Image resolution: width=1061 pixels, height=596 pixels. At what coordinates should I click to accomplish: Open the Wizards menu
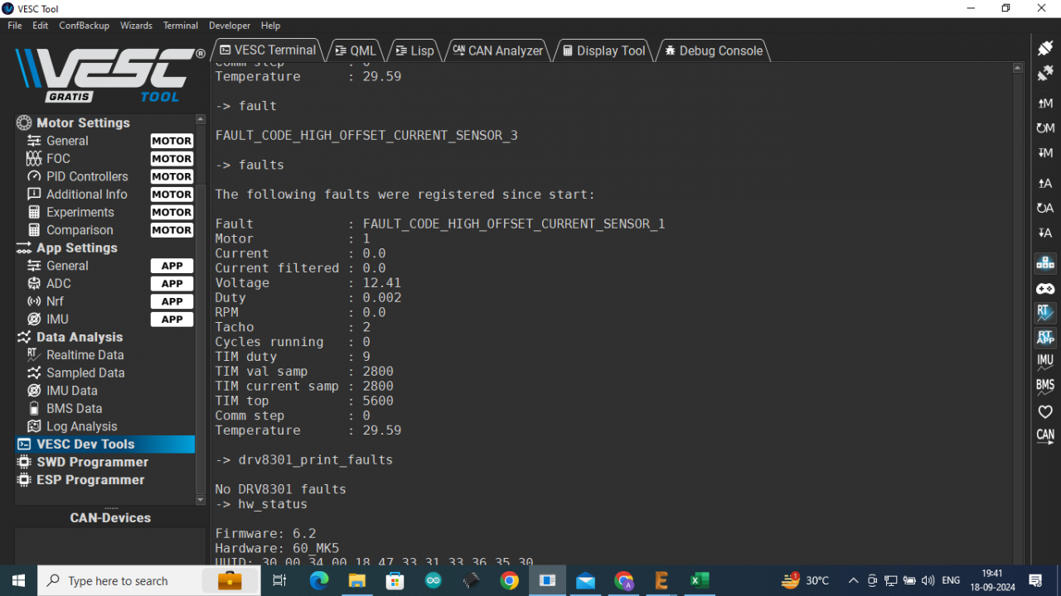(136, 26)
